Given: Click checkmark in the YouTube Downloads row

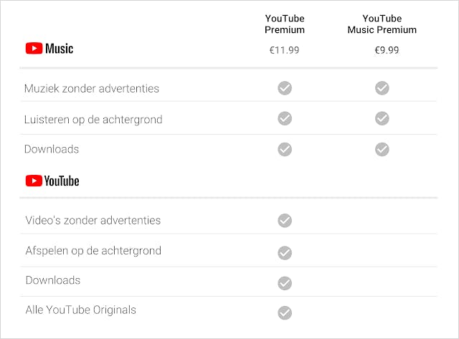Looking at the screenshot, I should (x=285, y=282).
